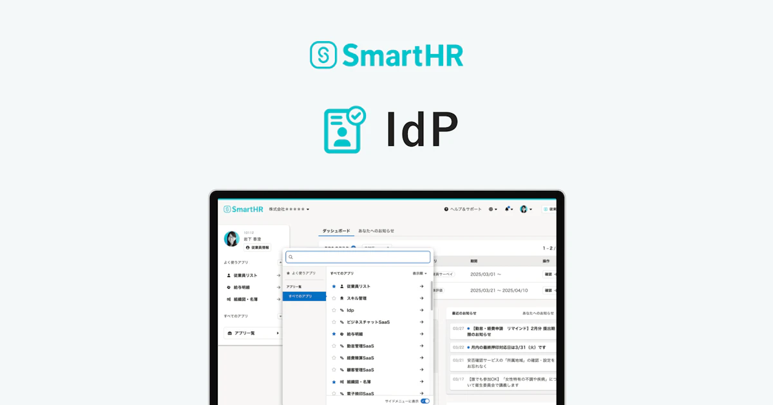
Task: Click the あなたへのお知らせ link above notices
Action: [x=538, y=313]
